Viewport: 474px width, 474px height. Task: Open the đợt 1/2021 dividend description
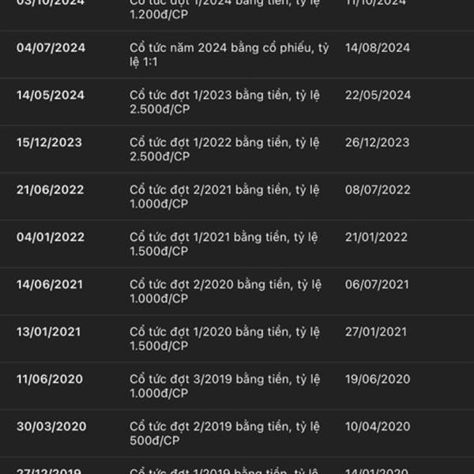(224, 244)
